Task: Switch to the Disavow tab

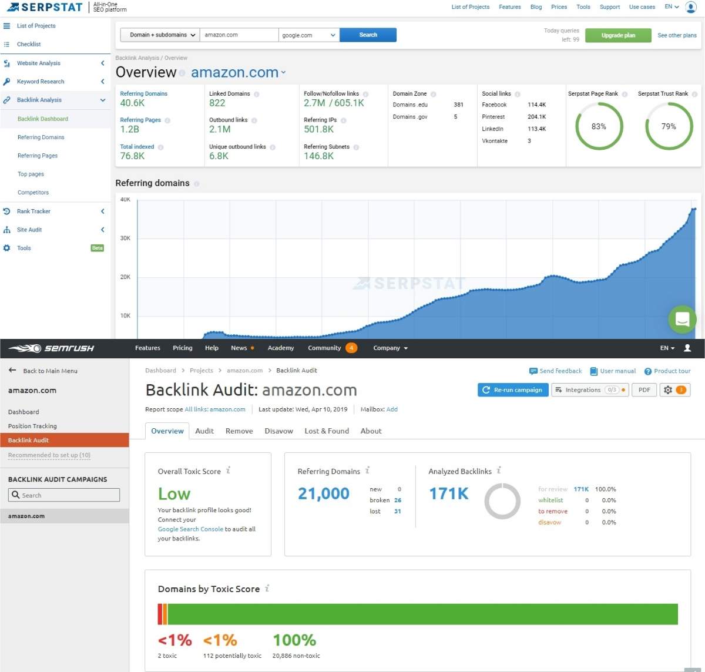Action: pos(278,431)
